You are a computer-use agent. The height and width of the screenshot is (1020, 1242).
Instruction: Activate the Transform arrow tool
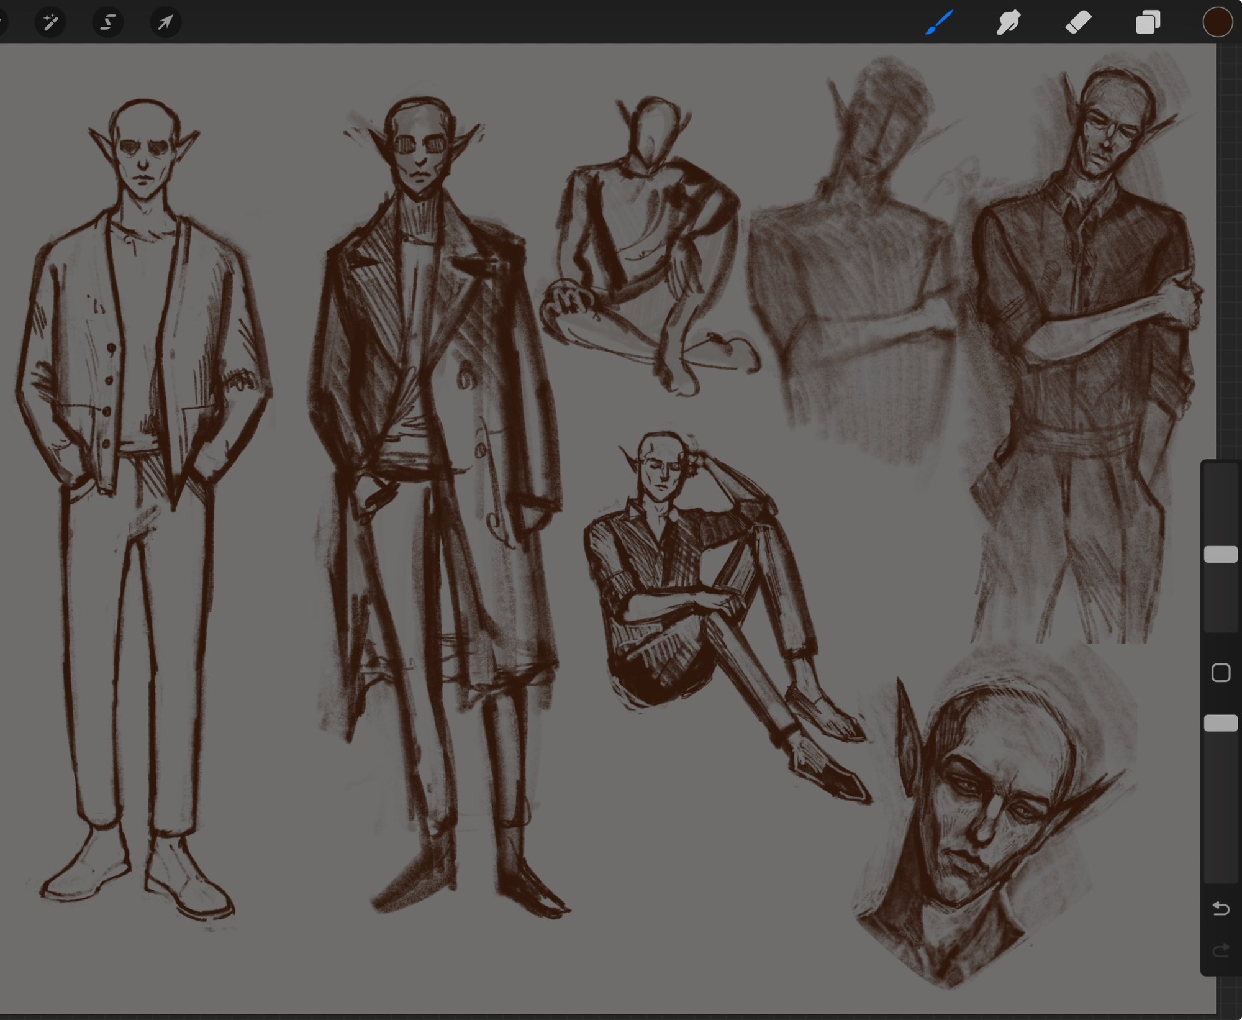click(x=165, y=23)
